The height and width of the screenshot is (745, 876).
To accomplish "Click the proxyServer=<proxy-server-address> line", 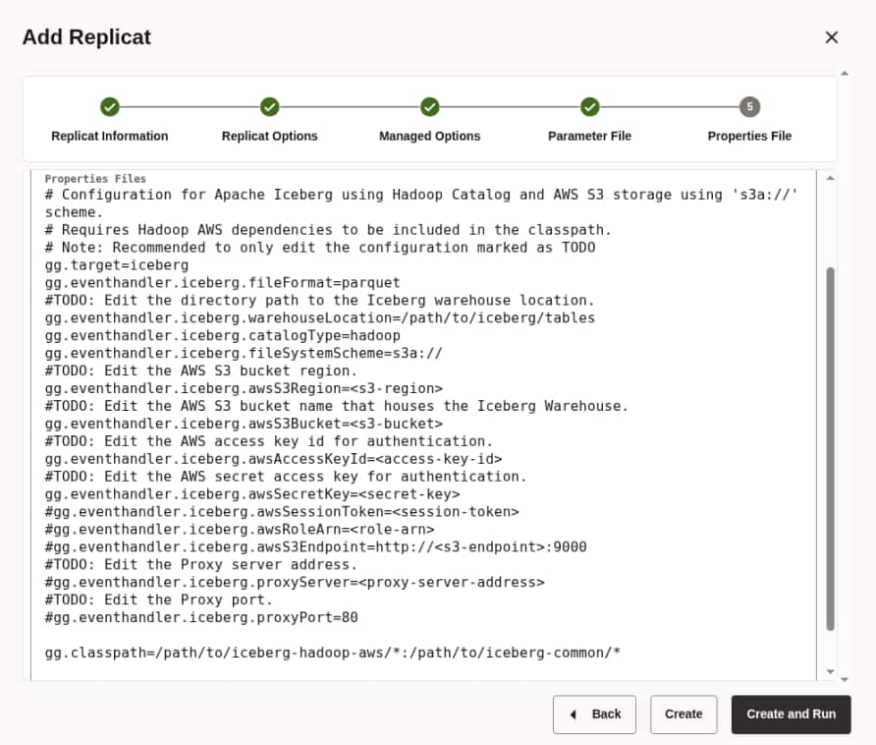I will [x=295, y=582].
